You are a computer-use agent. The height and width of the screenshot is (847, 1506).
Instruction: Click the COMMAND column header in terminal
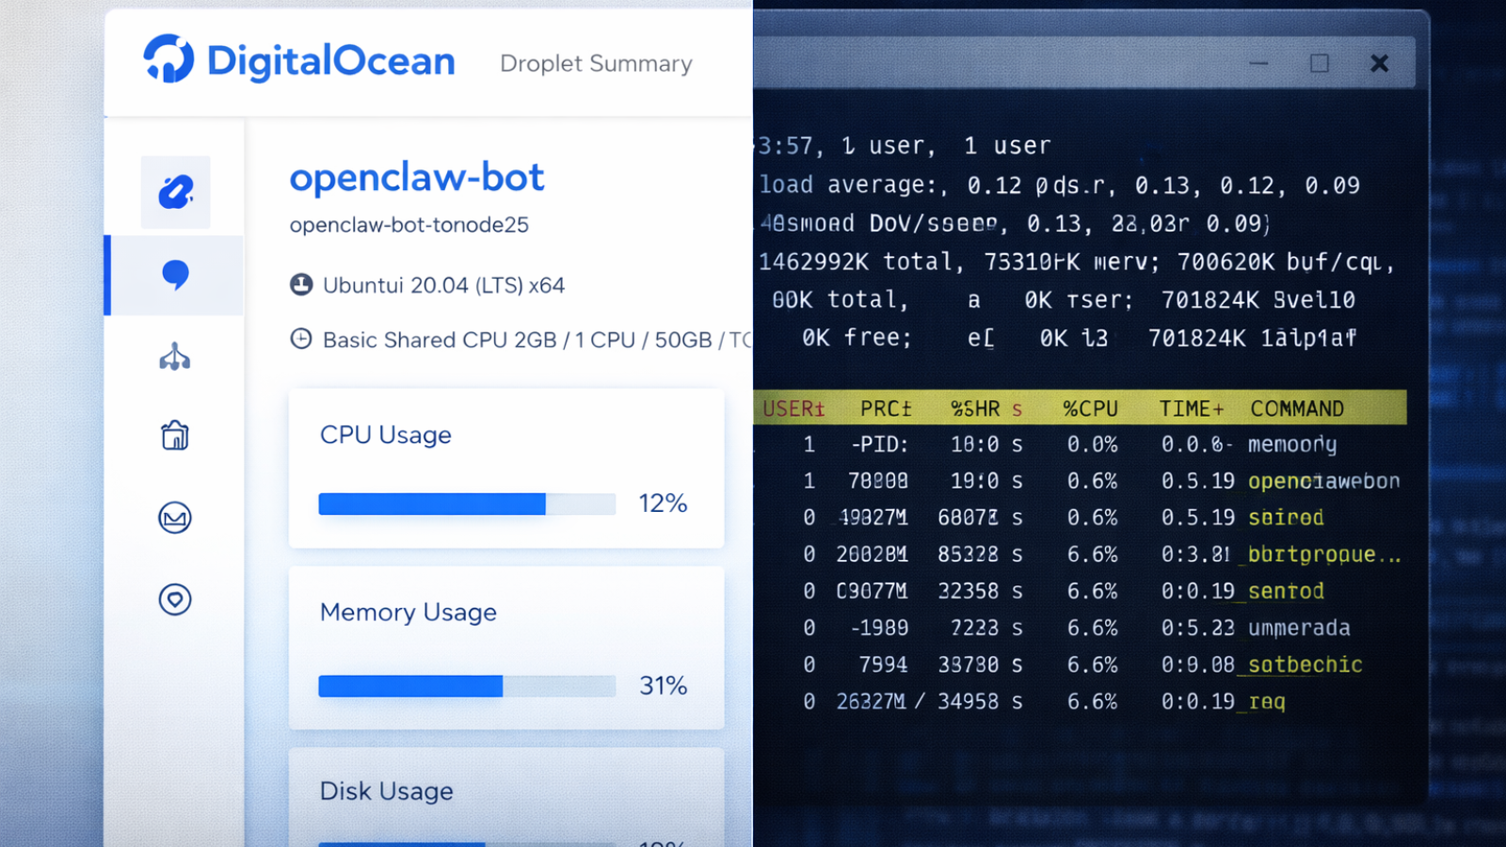[x=1297, y=408]
